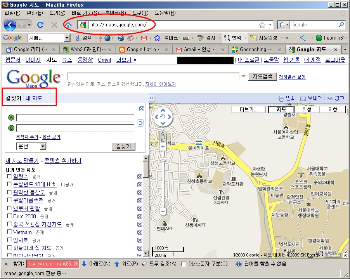The width and height of the screenshot is (350, 279).
Task: Open the search engine selector dropdown
Action: click(284, 25)
